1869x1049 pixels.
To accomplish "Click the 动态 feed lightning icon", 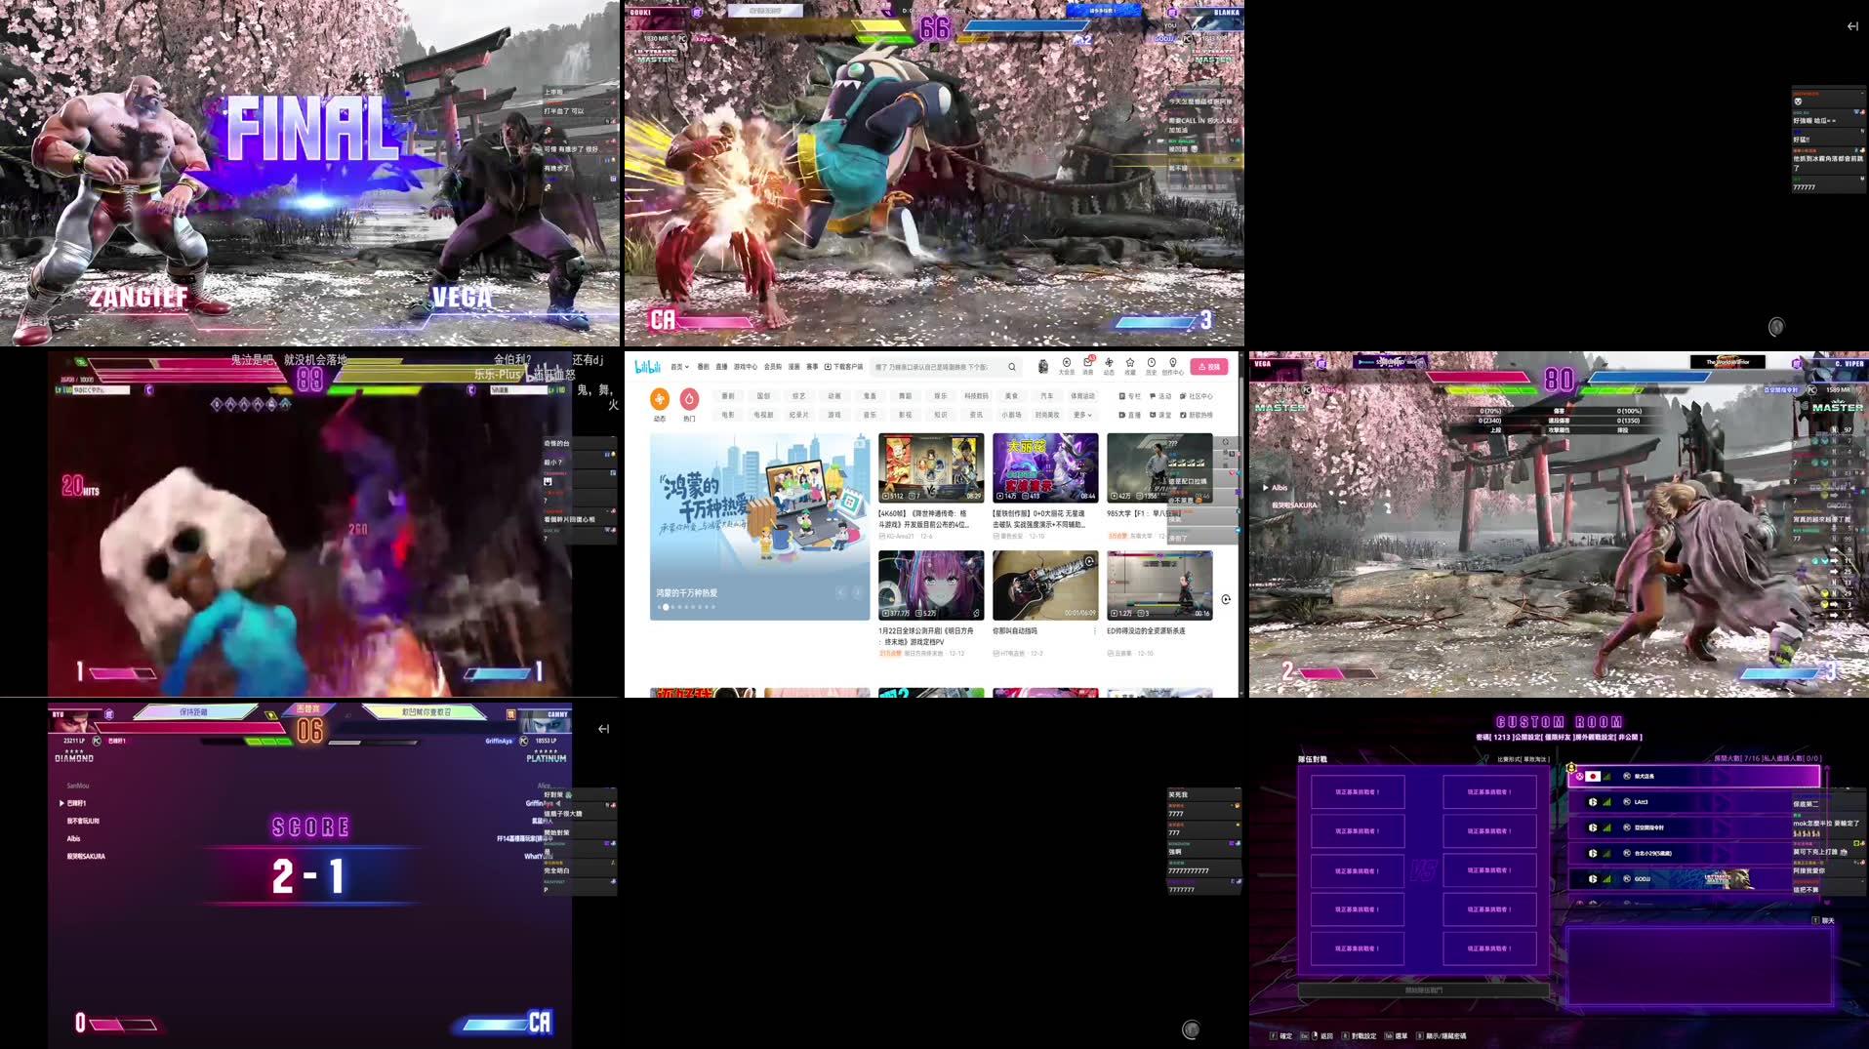I will tap(1110, 362).
